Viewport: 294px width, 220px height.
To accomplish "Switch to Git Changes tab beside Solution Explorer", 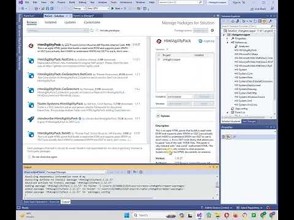I will click(x=249, y=121).
